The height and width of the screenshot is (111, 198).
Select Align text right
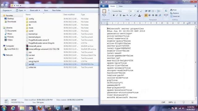[153, 15]
